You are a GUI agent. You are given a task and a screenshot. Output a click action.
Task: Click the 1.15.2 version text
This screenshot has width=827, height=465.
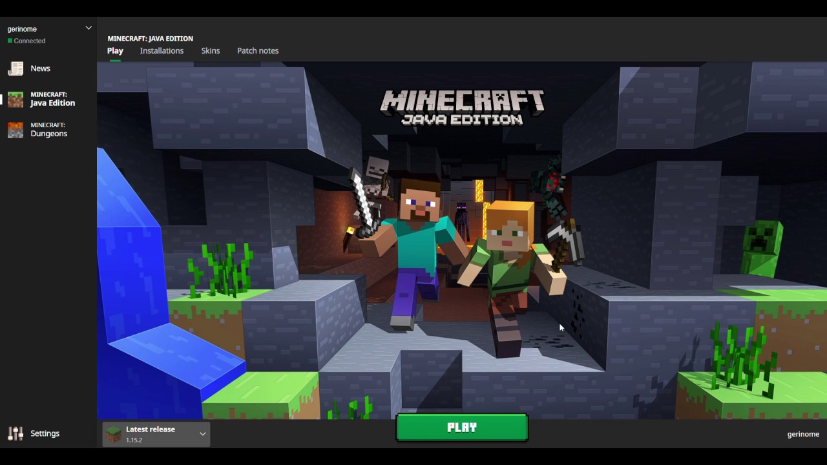point(134,440)
